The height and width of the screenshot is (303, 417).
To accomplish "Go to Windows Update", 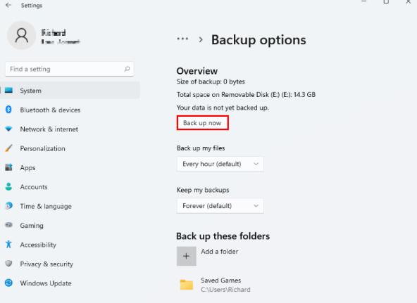I will coord(70,283).
